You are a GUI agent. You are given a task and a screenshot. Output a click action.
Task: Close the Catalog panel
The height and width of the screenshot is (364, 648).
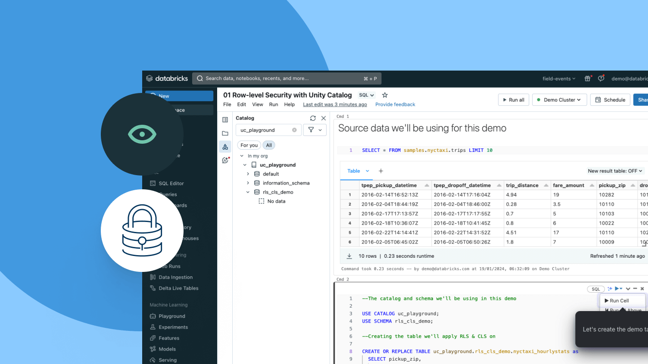pyautogui.click(x=324, y=118)
